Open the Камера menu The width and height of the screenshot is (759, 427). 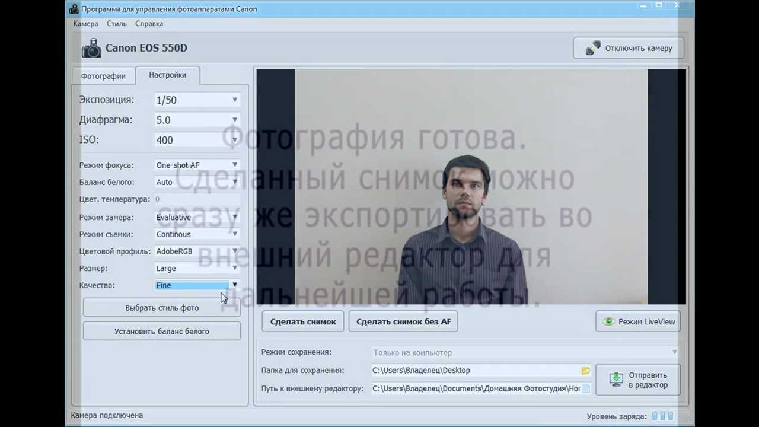point(85,24)
